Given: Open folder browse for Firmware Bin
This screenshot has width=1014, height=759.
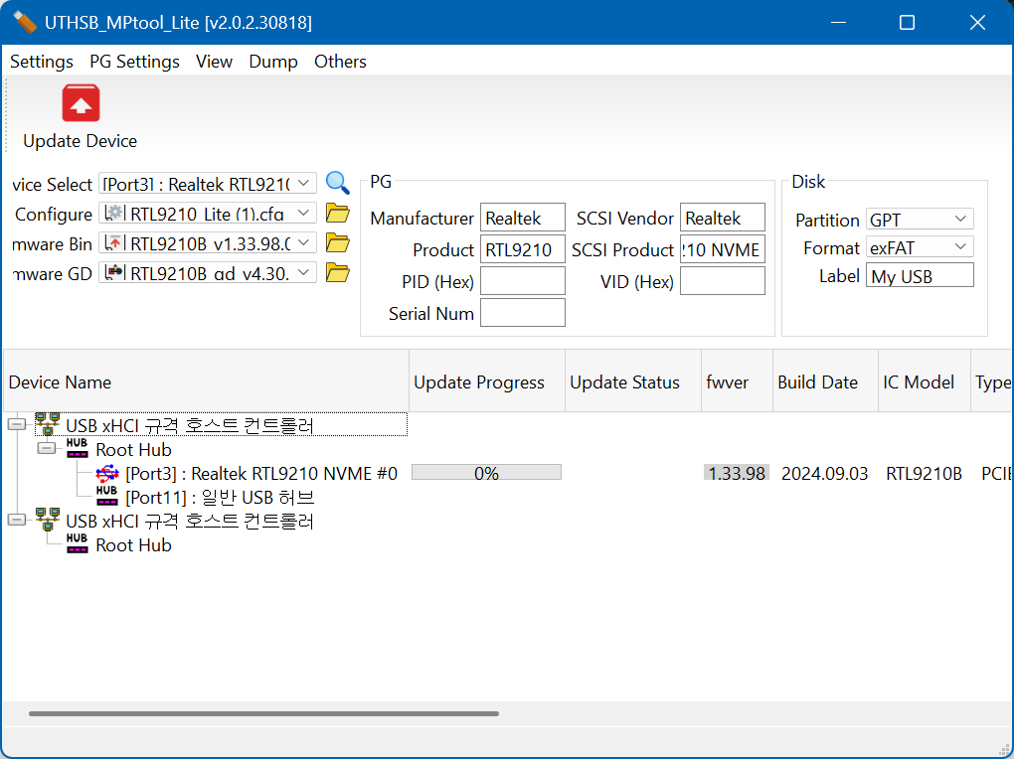Looking at the screenshot, I should [x=338, y=243].
